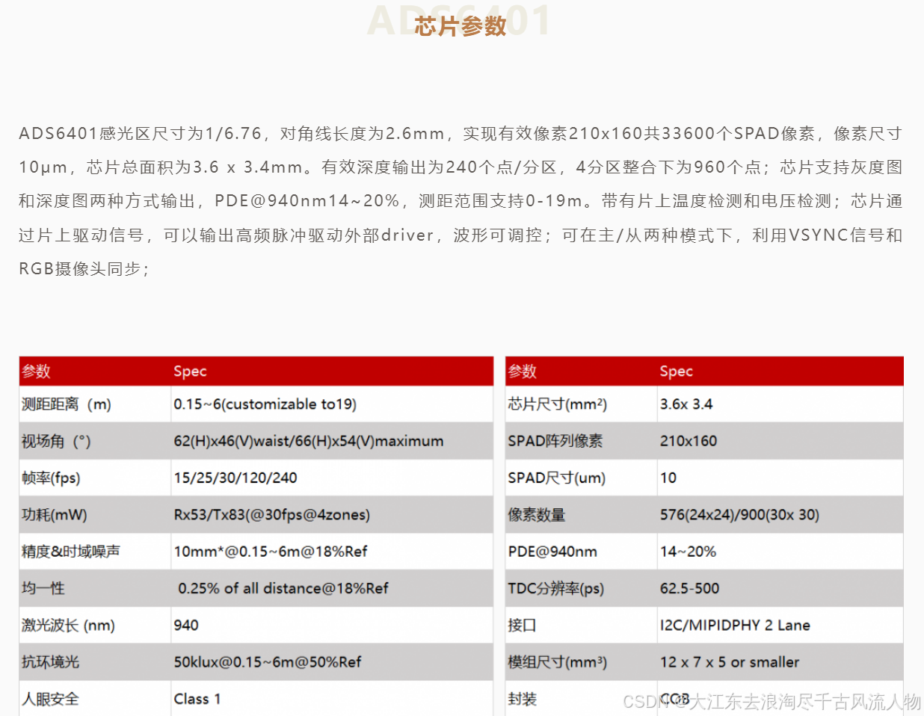Screen dimensions: 924x716
Task: Click the paragraph line starting 10μm，芯片总面积
Action: (x=461, y=167)
